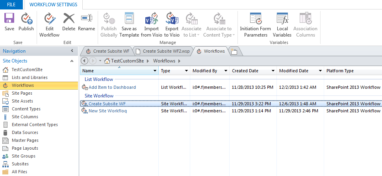Open the New Site Workfloq link
Screen dimensions: 382x176
pyautogui.click(x=108, y=111)
